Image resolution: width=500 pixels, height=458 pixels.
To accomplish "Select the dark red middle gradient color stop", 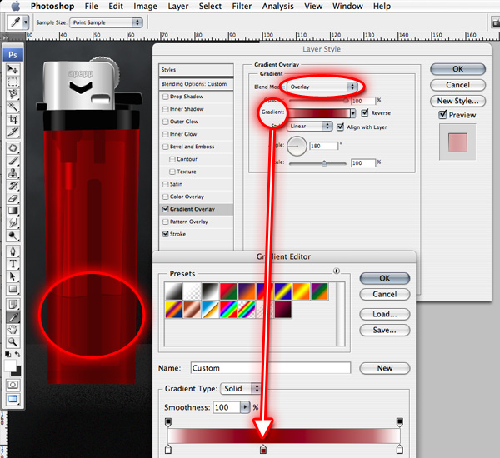I will coord(264,451).
